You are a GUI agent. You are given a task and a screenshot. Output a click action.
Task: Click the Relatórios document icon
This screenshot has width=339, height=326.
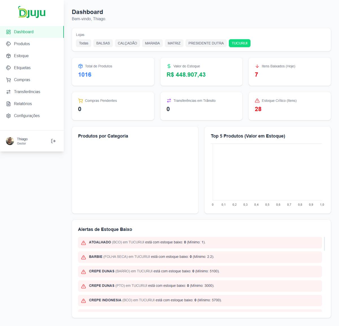[x=8, y=104]
